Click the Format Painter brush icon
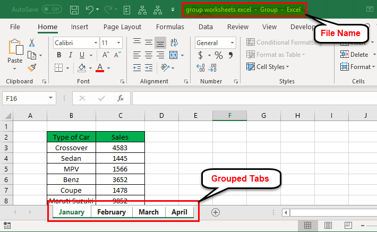The image size is (377, 232). (x=32, y=67)
